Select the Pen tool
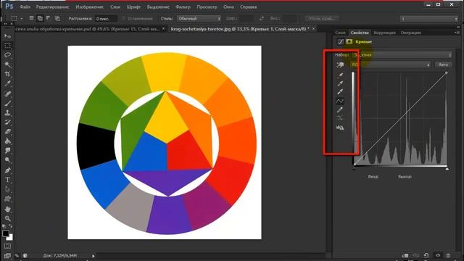The width and height of the screenshot is (464, 261). (8, 170)
